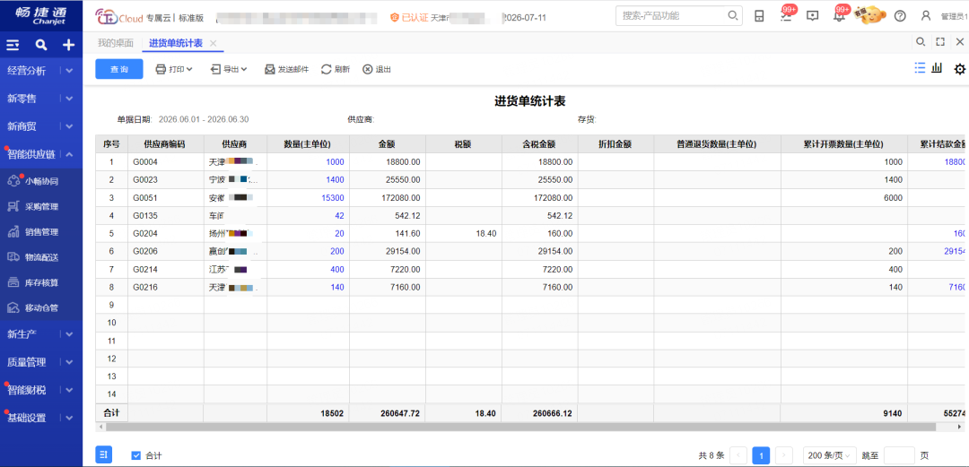Screen dimensions: 969x467
Task: Open quantity 1400 link for G0023
Action: click(x=335, y=180)
